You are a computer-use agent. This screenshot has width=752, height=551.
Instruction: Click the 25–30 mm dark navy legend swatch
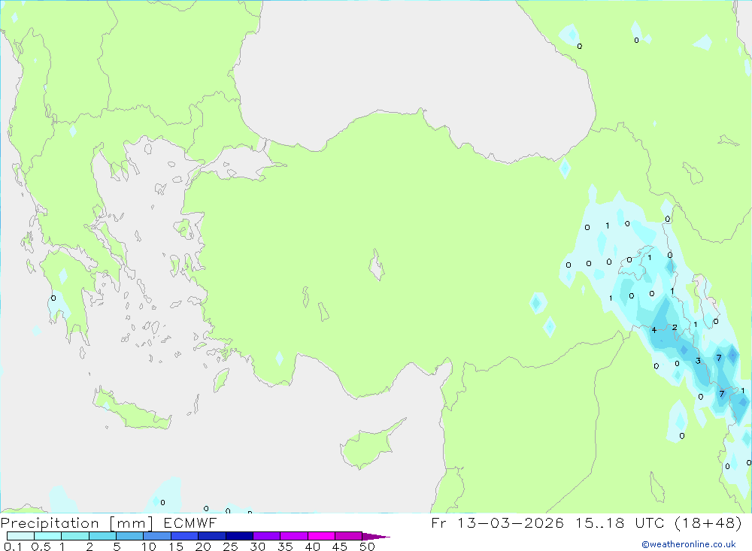(239, 536)
